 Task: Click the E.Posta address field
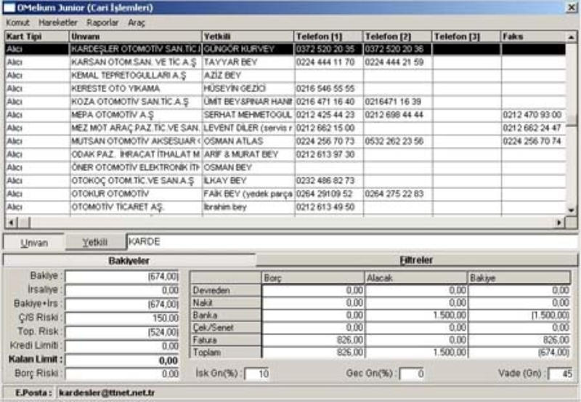tap(317, 393)
